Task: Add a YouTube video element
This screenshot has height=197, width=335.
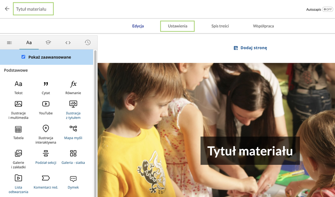Action: coord(46,107)
